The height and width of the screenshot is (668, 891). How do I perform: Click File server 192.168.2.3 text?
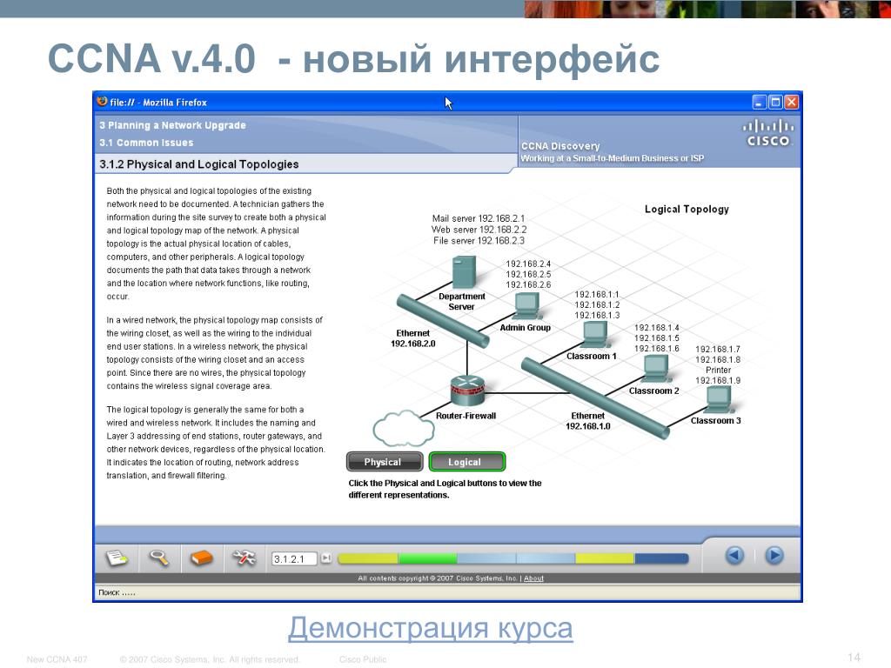tap(479, 241)
